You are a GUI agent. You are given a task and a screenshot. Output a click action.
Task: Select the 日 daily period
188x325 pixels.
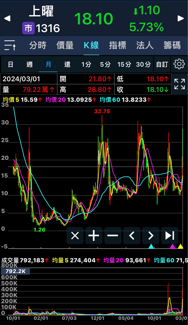pos(10,64)
